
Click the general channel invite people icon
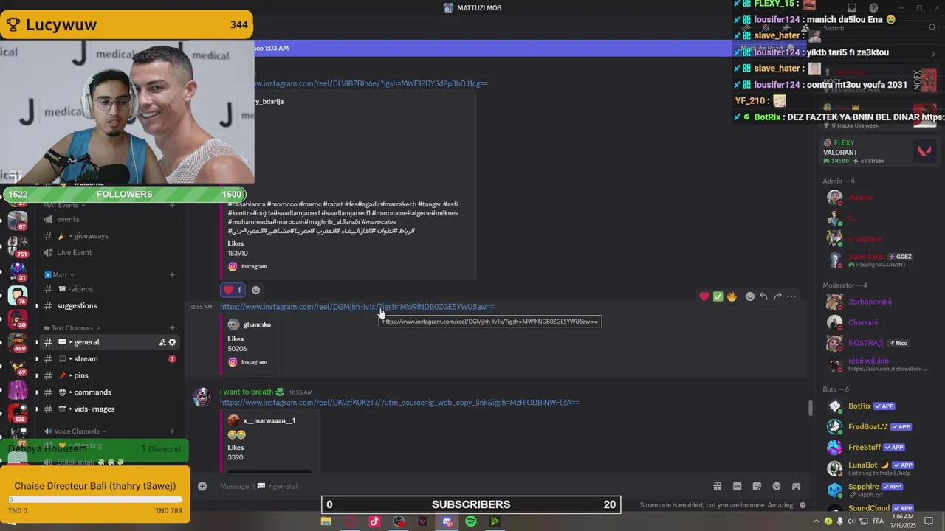pos(162,342)
